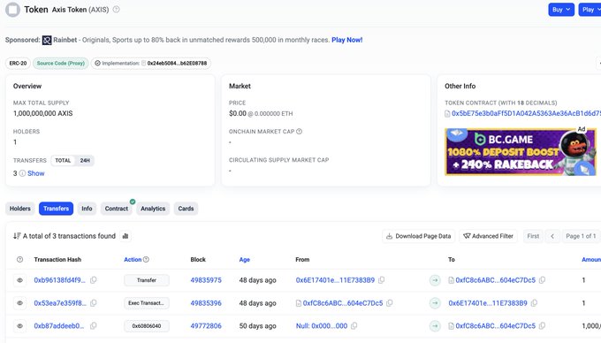Image resolution: width=601 pixels, height=343 pixels.
Task: Click the First page button
Action: tap(533, 236)
